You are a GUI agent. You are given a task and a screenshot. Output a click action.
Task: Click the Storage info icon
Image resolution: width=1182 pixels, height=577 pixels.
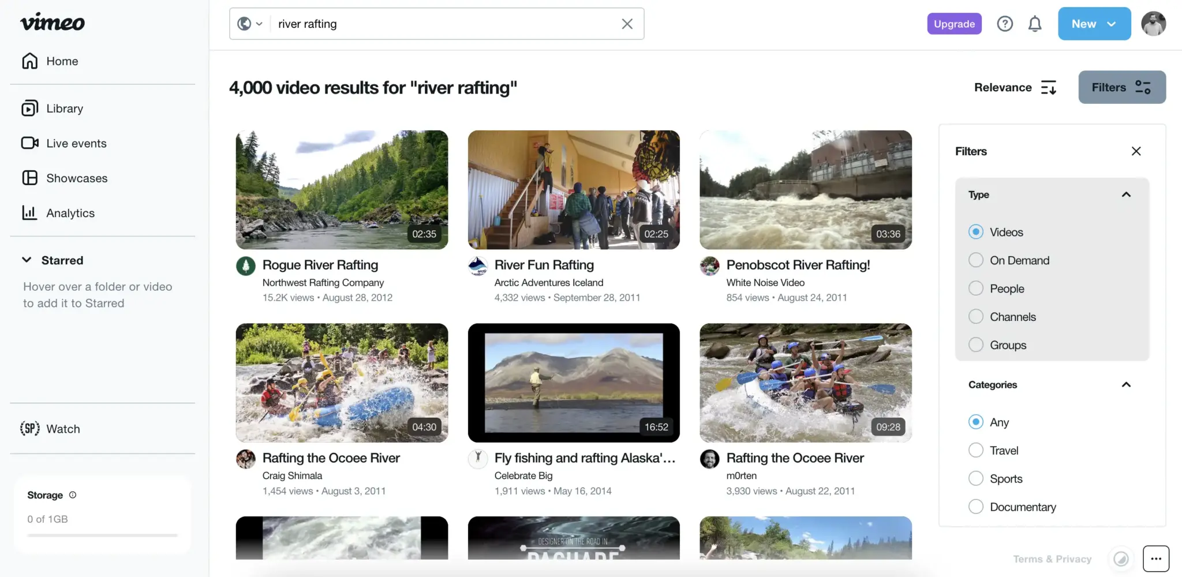[x=73, y=494]
